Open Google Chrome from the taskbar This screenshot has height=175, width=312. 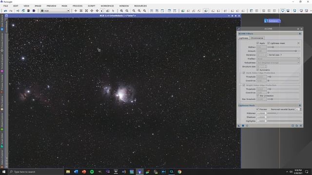[x=179, y=172]
